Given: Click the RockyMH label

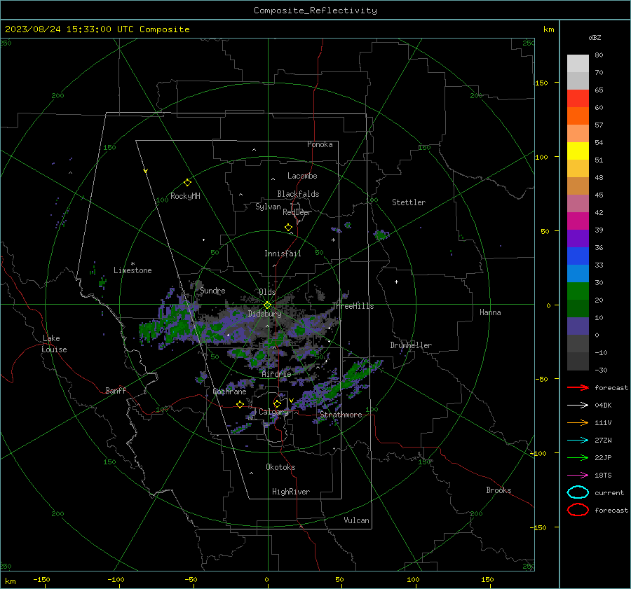Looking at the screenshot, I should pyautogui.click(x=185, y=196).
